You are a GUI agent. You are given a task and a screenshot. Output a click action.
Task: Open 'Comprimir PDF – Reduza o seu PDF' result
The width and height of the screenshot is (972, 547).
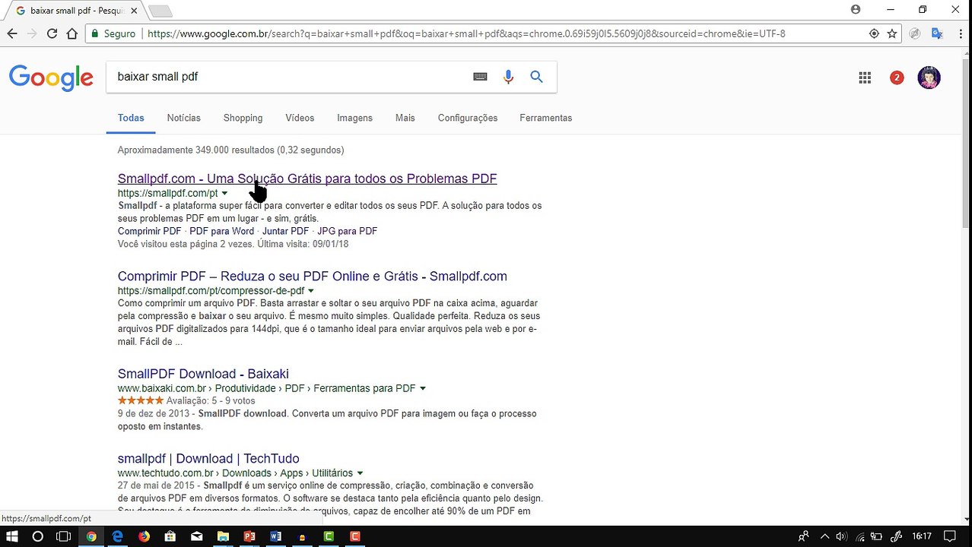point(312,276)
